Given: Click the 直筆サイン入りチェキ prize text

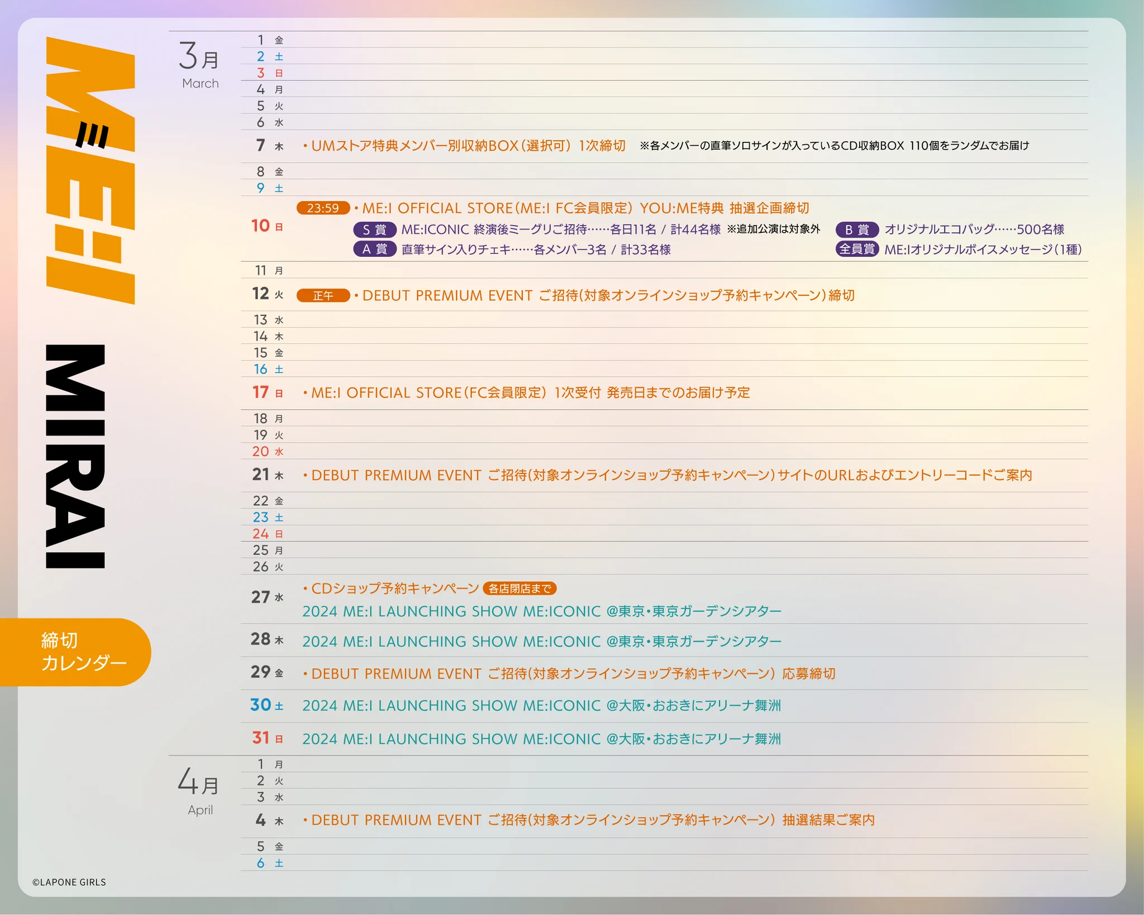Looking at the screenshot, I should pos(536,250).
